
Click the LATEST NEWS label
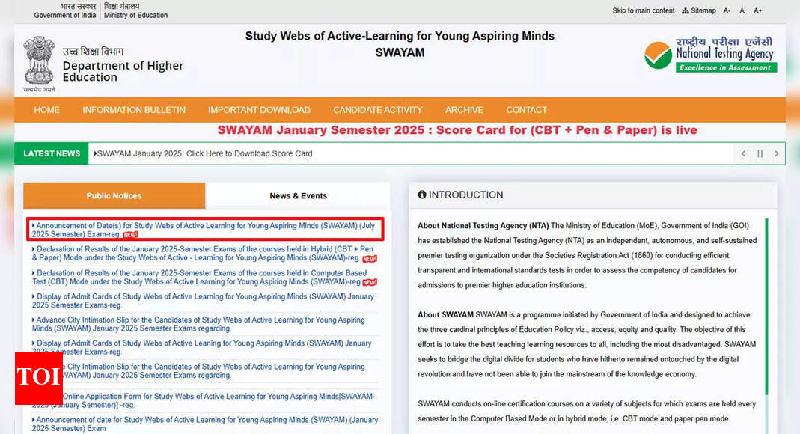(52, 153)
